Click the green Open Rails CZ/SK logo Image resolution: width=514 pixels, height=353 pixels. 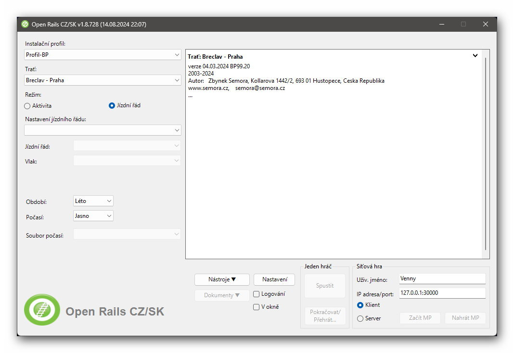click(42, 310)
